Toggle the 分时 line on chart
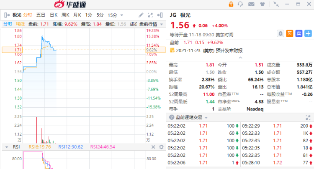 click(x=8, y=24)
